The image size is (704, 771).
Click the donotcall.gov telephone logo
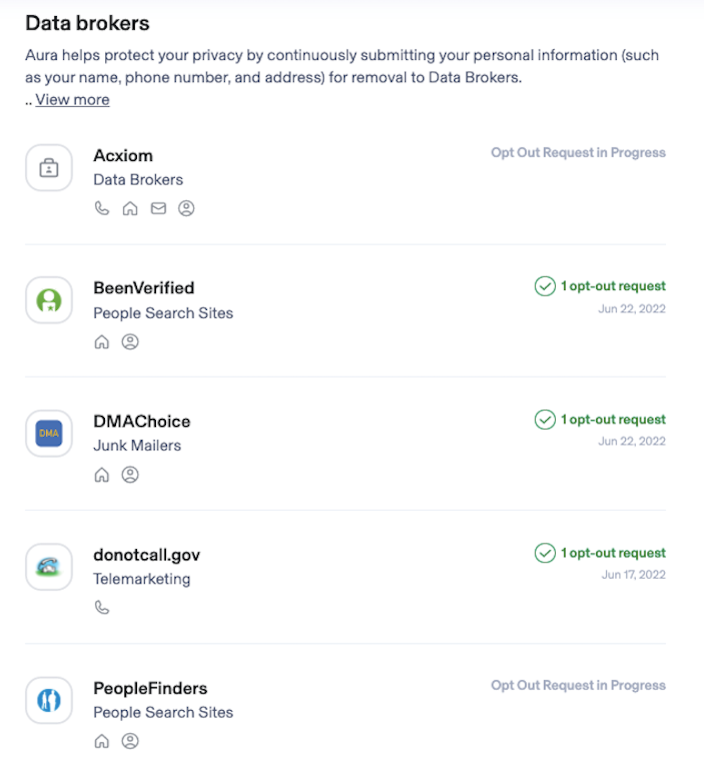(49, 567)
